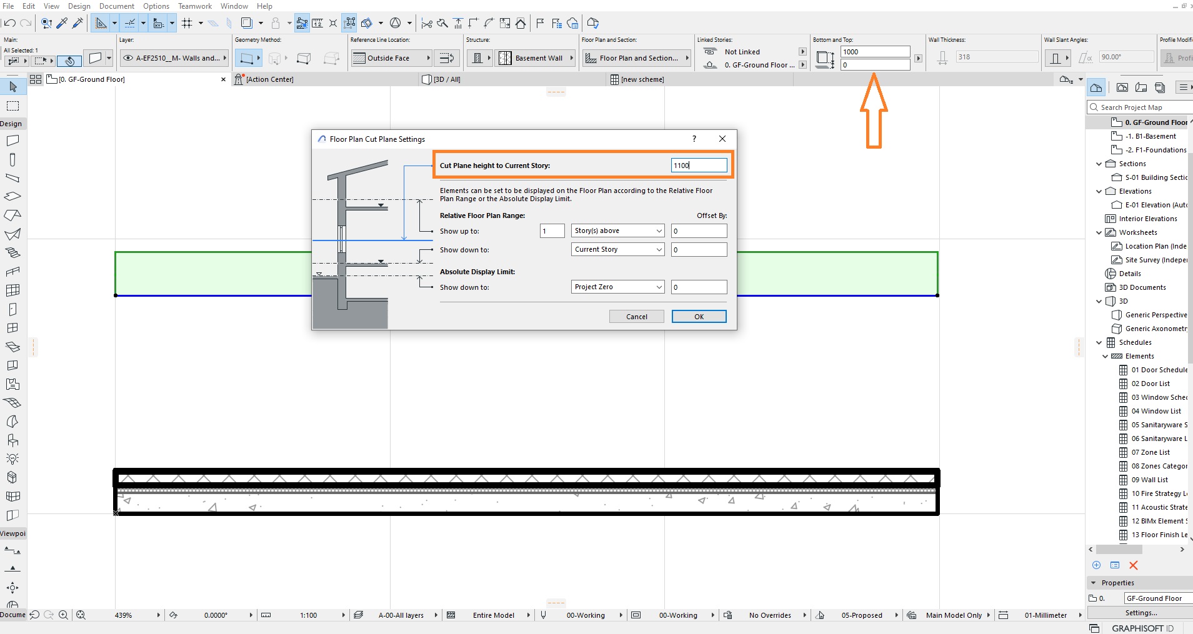Click OK in Floor Plan Cut Plane Settings
Viewport: 1193px width, 634px height.
tap(699, 317)
